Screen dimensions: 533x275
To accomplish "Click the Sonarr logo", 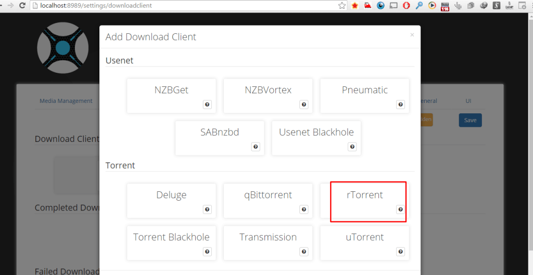I will 62,48.
